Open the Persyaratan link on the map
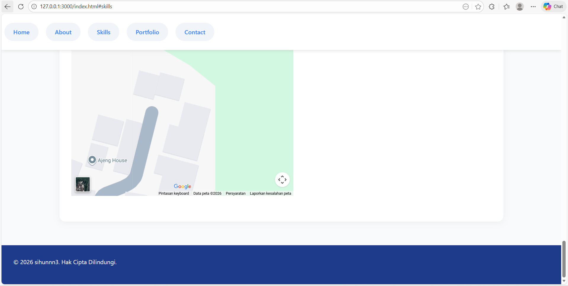Screen dimensions: 568x286 tap(235, 193)
